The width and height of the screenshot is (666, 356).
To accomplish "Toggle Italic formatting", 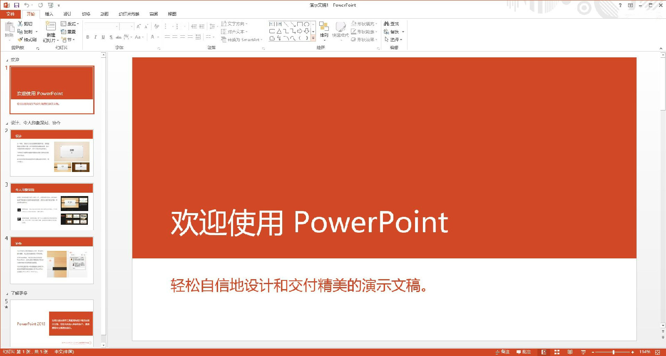I will point(95,37).
